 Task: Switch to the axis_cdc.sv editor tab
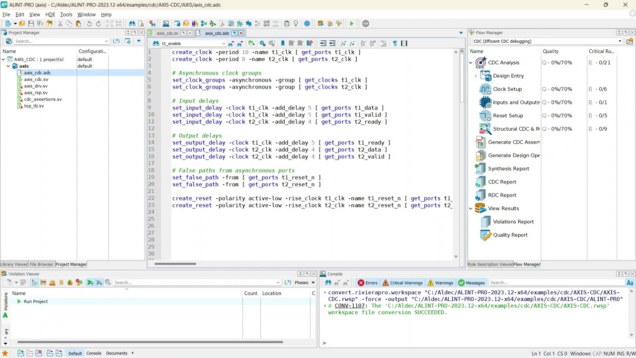pos(167,33)
